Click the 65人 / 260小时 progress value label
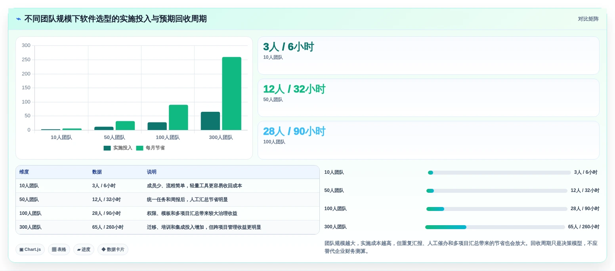 click(x=584, y=227)
